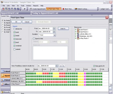Close the Find Open Time dialog
This screenshot has height=94, width=113.
pos(107,17)
